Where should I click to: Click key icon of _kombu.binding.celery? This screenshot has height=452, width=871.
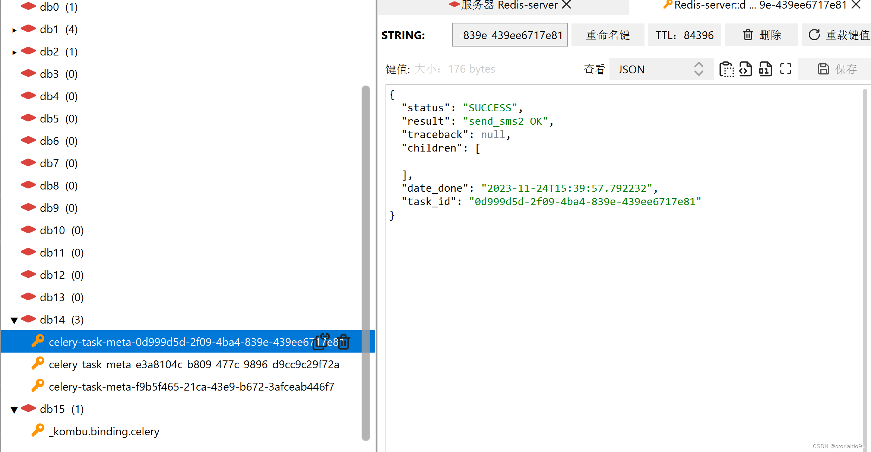pyautogui.click(x=38, y=430)
